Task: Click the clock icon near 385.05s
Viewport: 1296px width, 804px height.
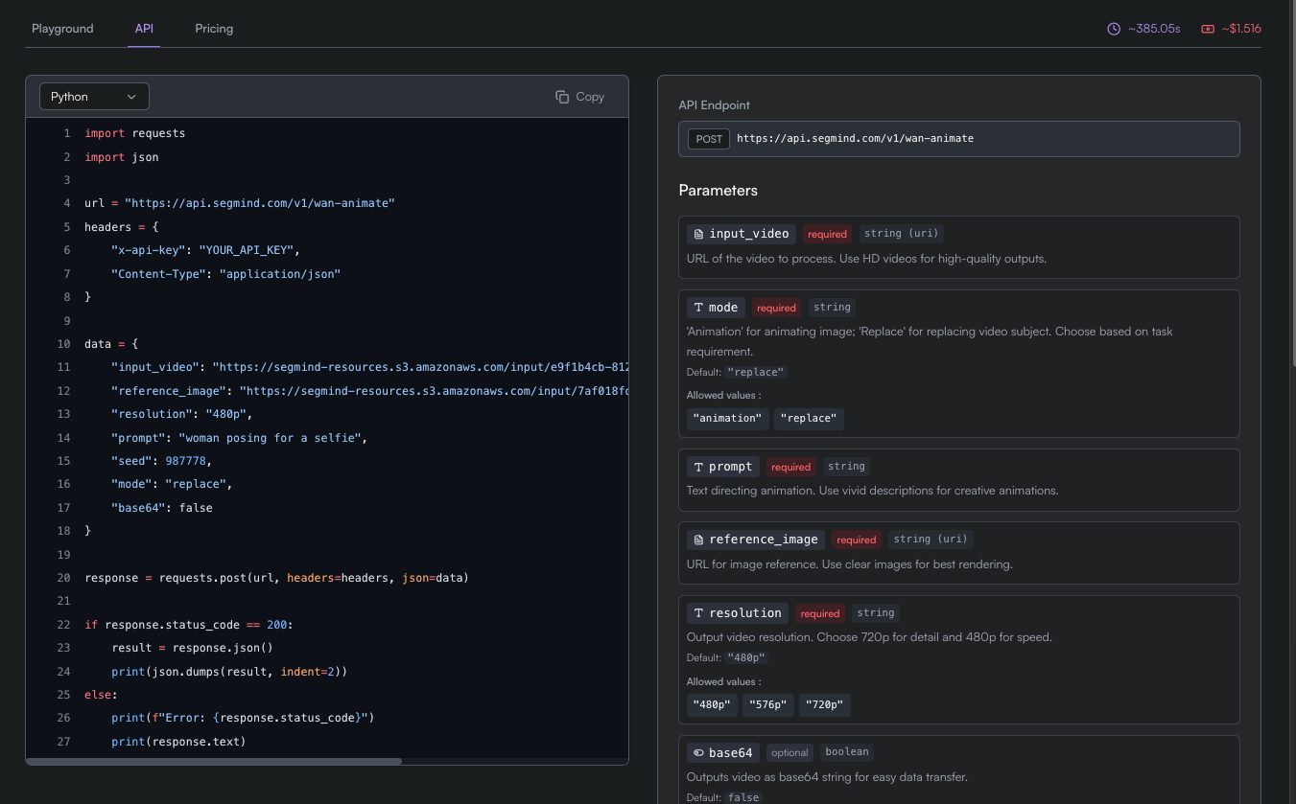Action: click(1114, 29)
